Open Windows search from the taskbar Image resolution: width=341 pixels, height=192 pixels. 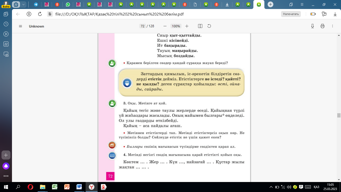(18, 187)
